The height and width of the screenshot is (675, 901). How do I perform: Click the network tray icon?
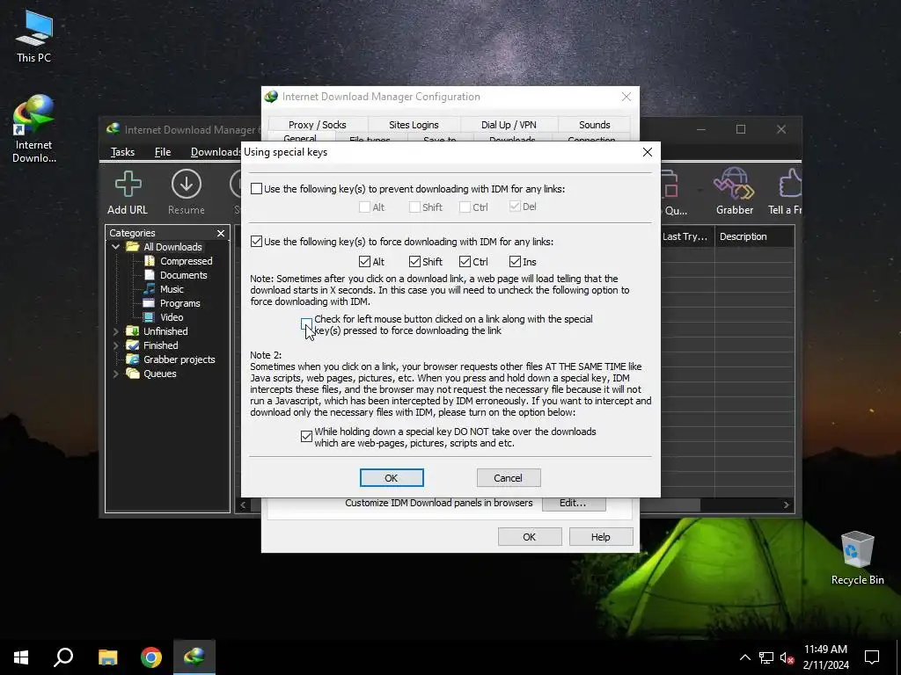point(766,657)
